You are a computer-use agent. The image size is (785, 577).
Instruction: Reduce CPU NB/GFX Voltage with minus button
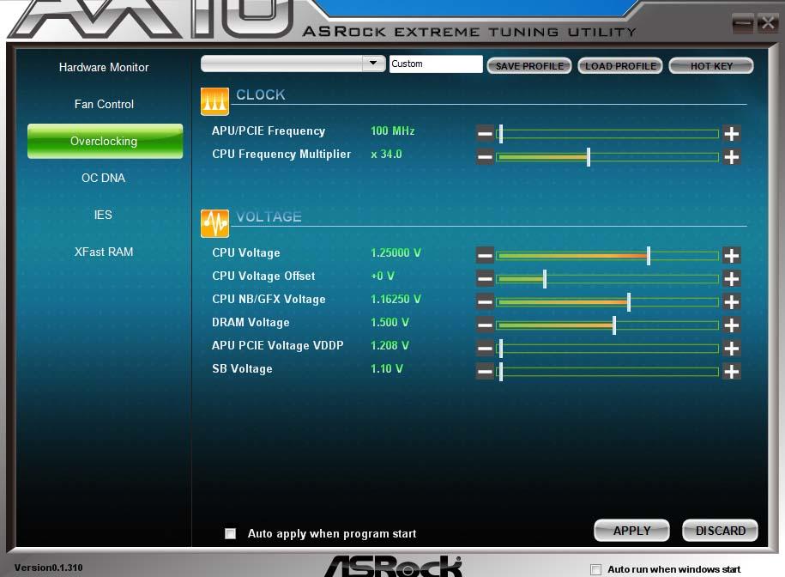(485, 301)
